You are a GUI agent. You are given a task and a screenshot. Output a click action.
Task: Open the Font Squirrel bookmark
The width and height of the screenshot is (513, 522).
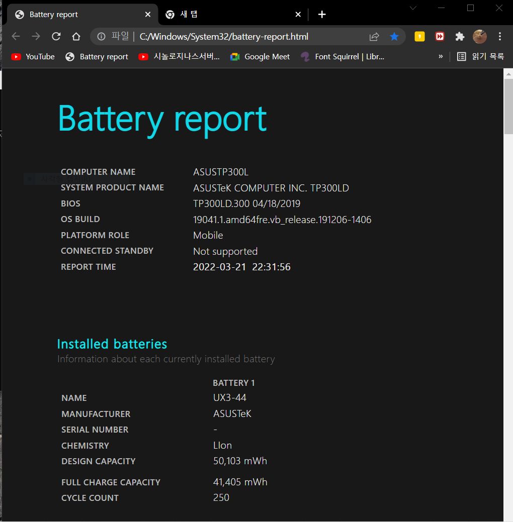[x=343, y=57]
